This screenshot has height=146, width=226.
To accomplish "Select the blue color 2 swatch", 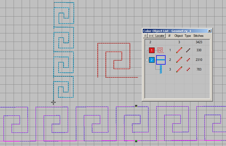I will (152, 60).
